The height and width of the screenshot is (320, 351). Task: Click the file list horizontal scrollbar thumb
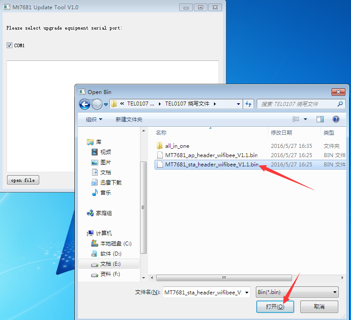click(224, 278)
